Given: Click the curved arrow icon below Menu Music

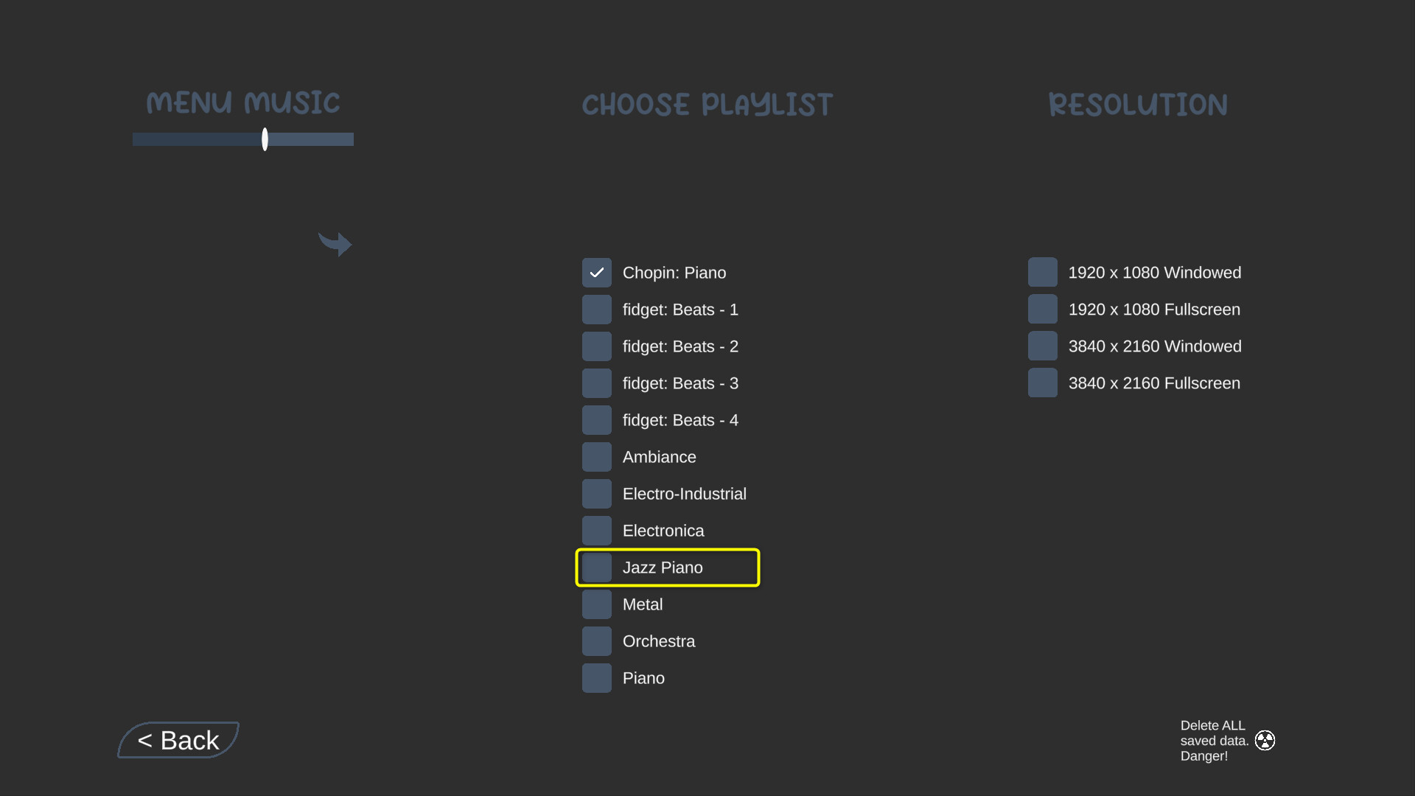Looking at the screenshot, I should point(335,243).
